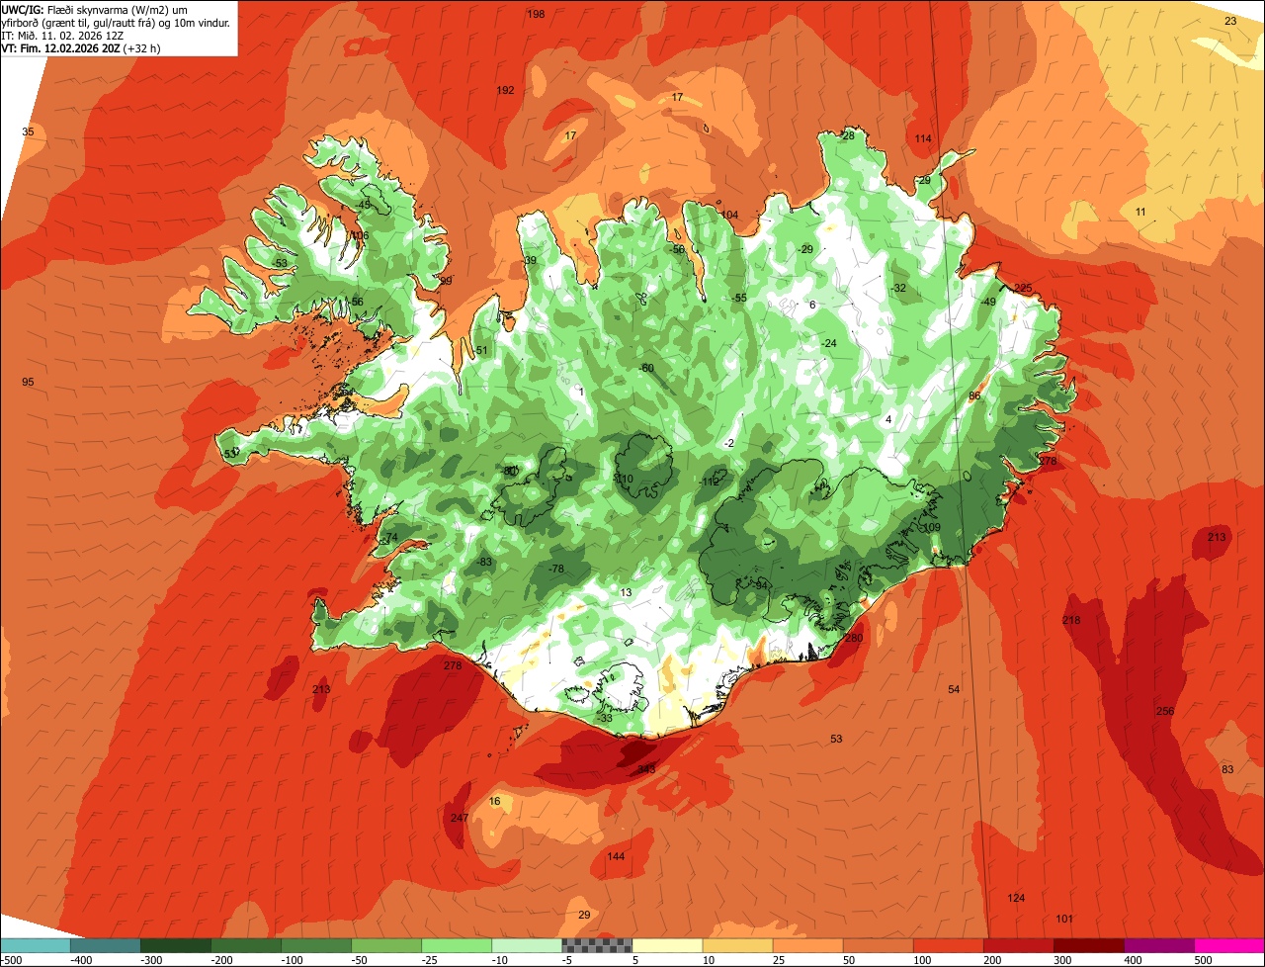Screen dimensions: 1265x967
Task: Pick the pale green -10 to -5 swatch
Action: (526, 945)
